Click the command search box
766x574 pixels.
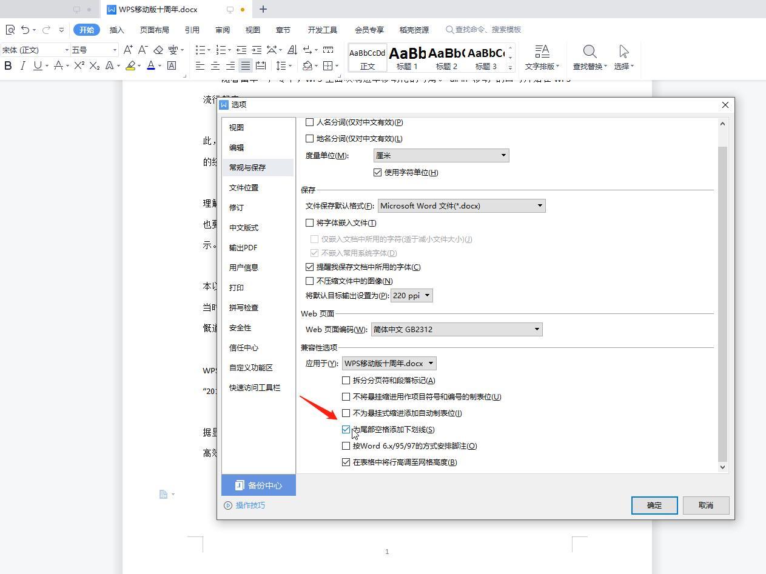484,29
